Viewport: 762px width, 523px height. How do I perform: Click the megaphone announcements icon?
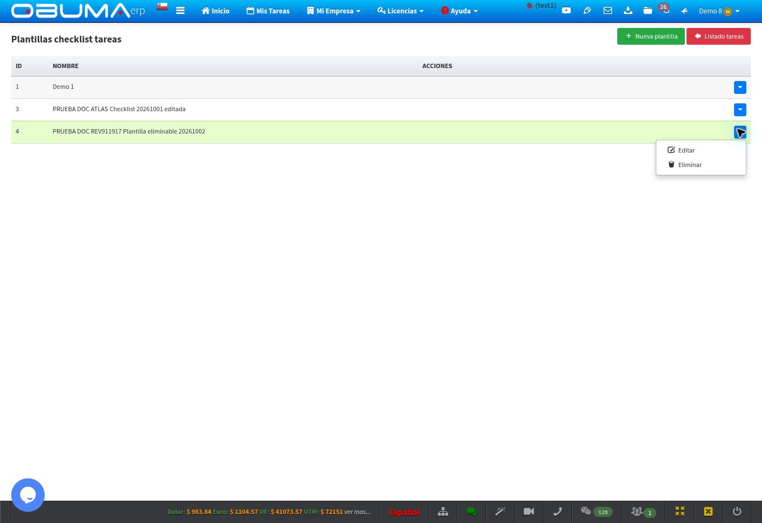pos(684,11)
